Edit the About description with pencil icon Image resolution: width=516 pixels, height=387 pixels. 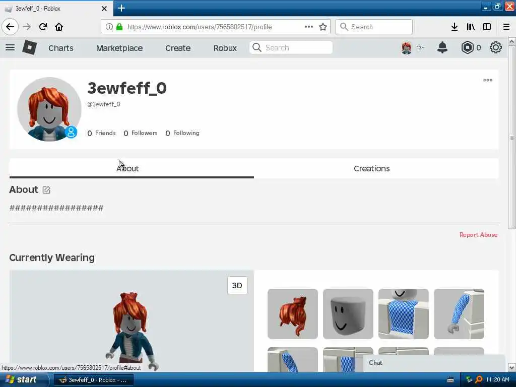pyautogui.click(x=46, y=190)
